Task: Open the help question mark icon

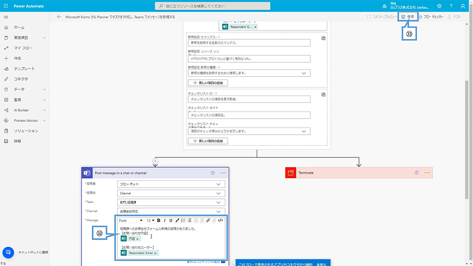Action: (x=451, y=6)
